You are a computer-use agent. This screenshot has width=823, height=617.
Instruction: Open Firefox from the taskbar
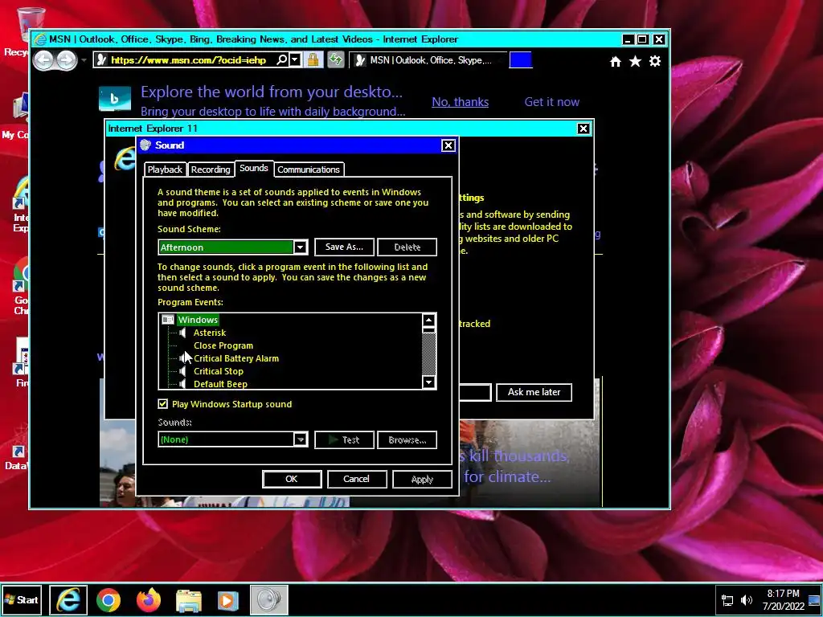click(149, 600)
